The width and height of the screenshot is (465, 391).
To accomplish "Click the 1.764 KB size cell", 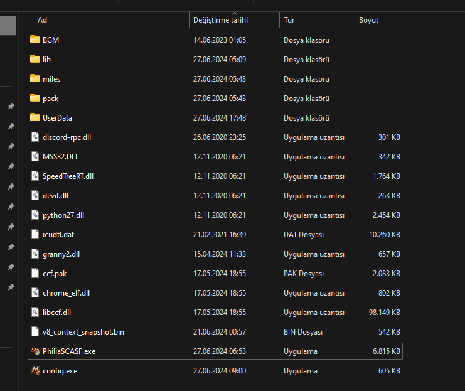I will pyautogui.click(x=386, y=176).
